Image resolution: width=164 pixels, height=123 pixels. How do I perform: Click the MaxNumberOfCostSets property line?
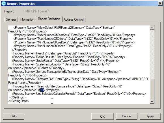(74, 35)
